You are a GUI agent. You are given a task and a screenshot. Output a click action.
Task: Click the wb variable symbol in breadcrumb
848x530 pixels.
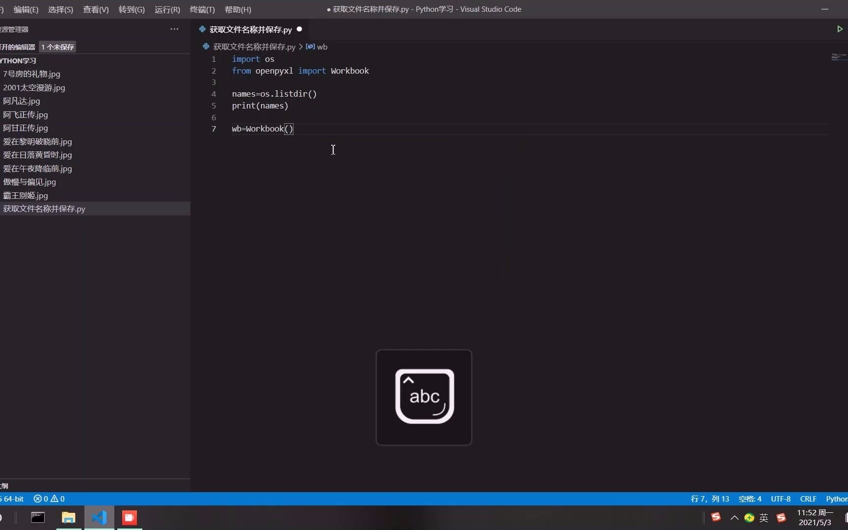coord(317,47)
